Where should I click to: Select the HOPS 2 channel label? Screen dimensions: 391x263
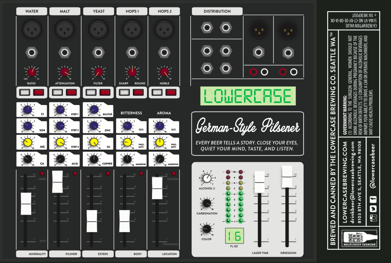coord(164,11)
